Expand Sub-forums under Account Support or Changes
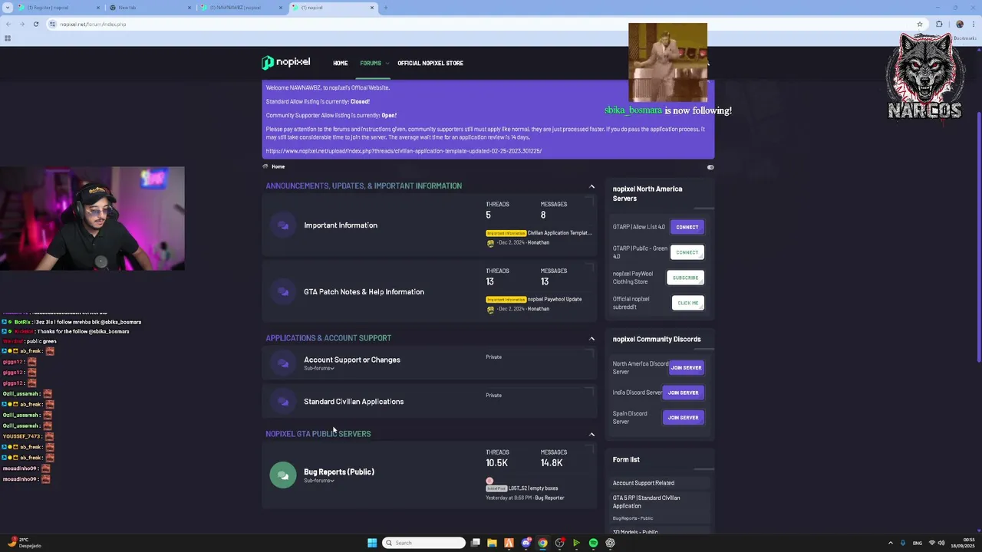 [x=319, y=369]
